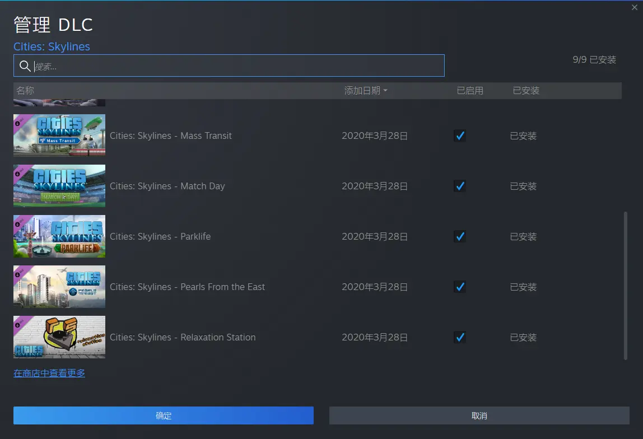
Task: Uncheck the Relaxation Station checkbox
Action: pos(460,337)
